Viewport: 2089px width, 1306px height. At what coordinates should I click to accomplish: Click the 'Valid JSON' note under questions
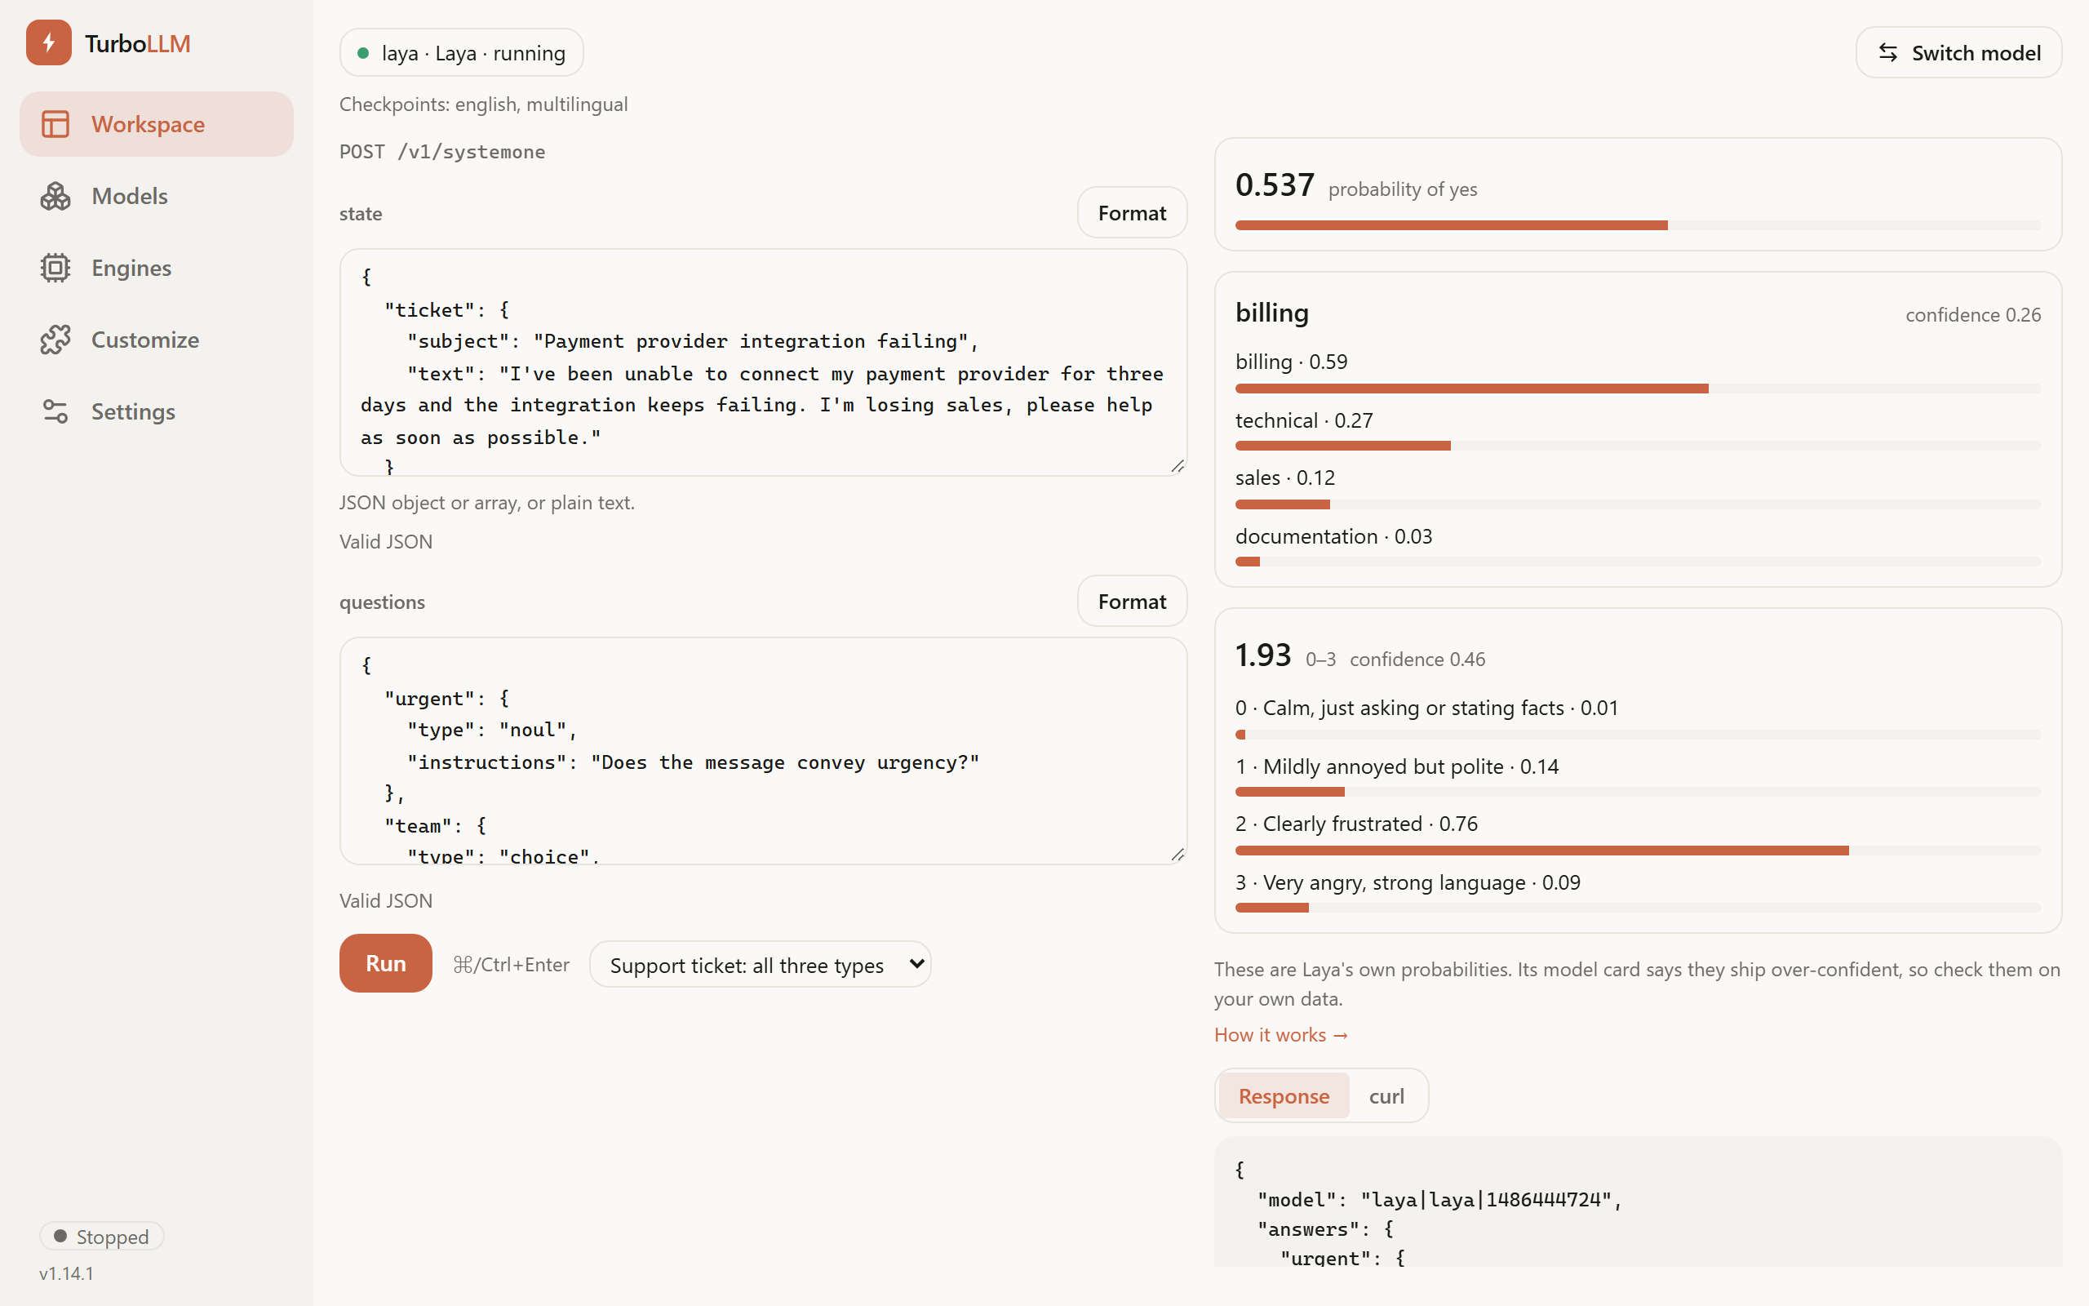[386, 901]
